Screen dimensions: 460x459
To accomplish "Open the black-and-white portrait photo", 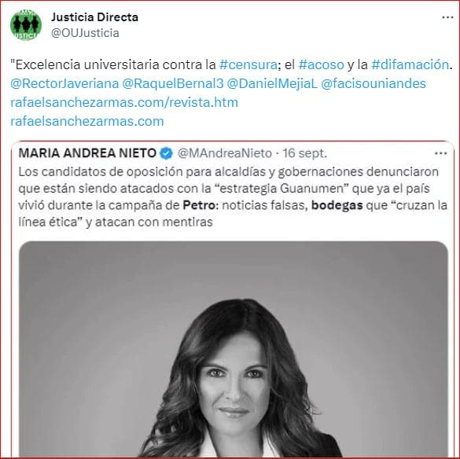I will click(x=234, y=349).
